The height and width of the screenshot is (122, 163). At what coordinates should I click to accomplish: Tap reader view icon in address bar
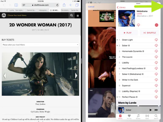click(x=24, y=5)
